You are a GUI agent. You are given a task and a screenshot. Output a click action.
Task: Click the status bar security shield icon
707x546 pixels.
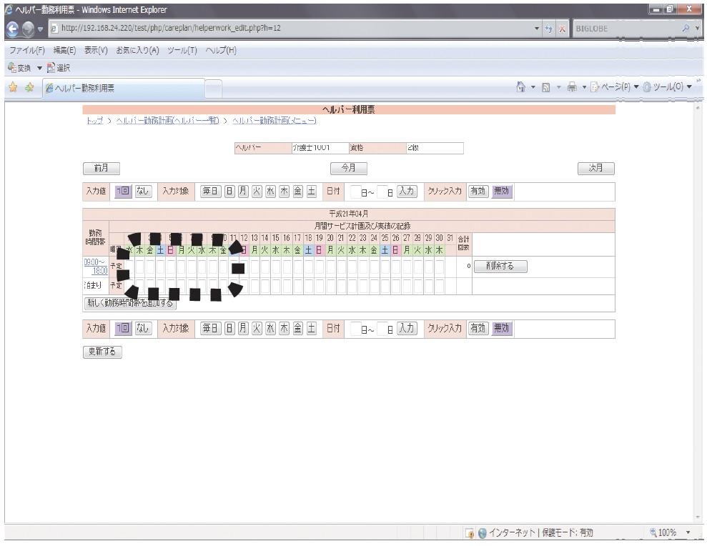(470, 533)
